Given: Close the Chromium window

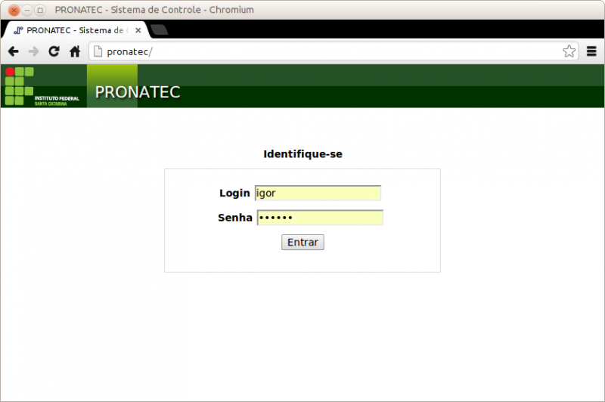Looking at the screenshot, I should [14, 10].
